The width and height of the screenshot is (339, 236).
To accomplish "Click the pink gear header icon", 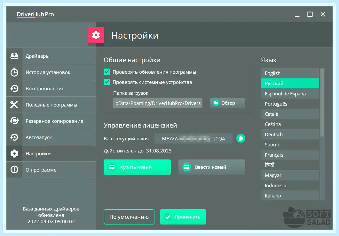I will [96, 35].
